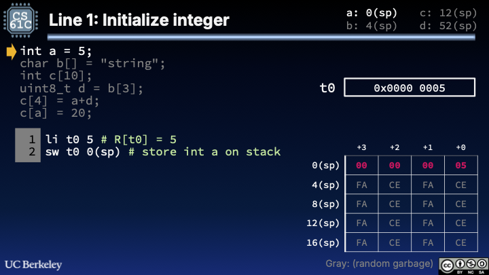Select the 'int a = 5;' code line
This screenshot has height=275, width=489.
tap(56, 52)
